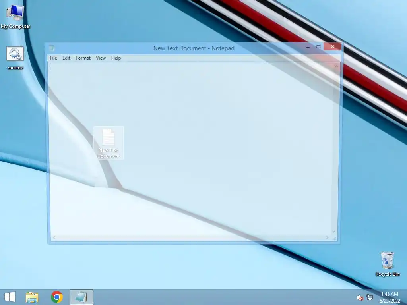
Task: Click the vertical scrollbar down arrow
Action: (334, 232)
